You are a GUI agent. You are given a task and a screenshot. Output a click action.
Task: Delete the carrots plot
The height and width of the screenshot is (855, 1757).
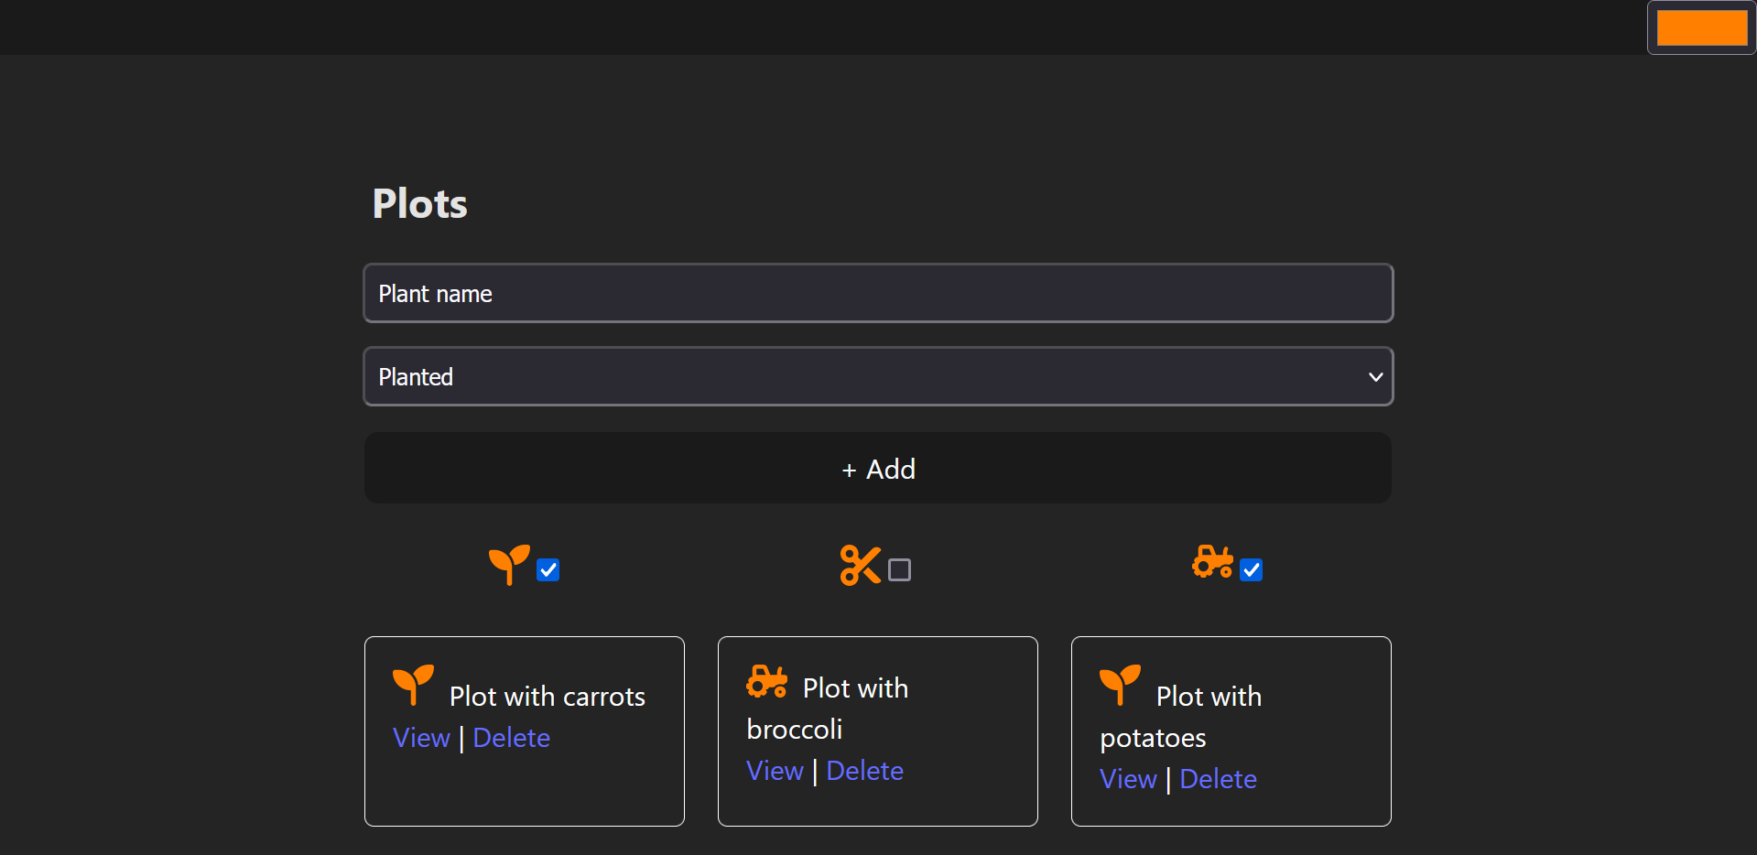(x=511, y=738)
